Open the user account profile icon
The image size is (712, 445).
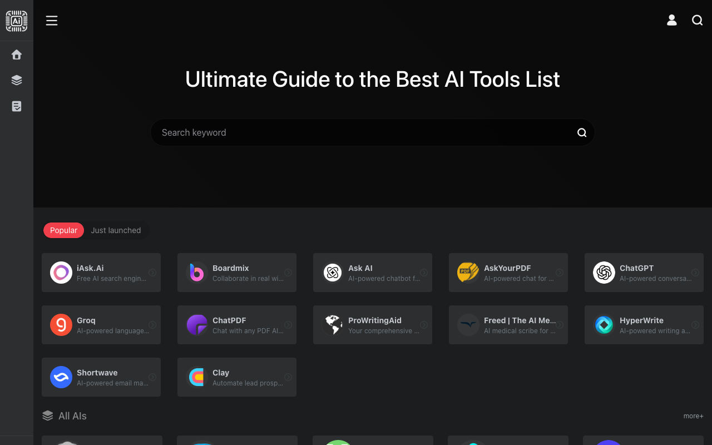pos(672,20)
